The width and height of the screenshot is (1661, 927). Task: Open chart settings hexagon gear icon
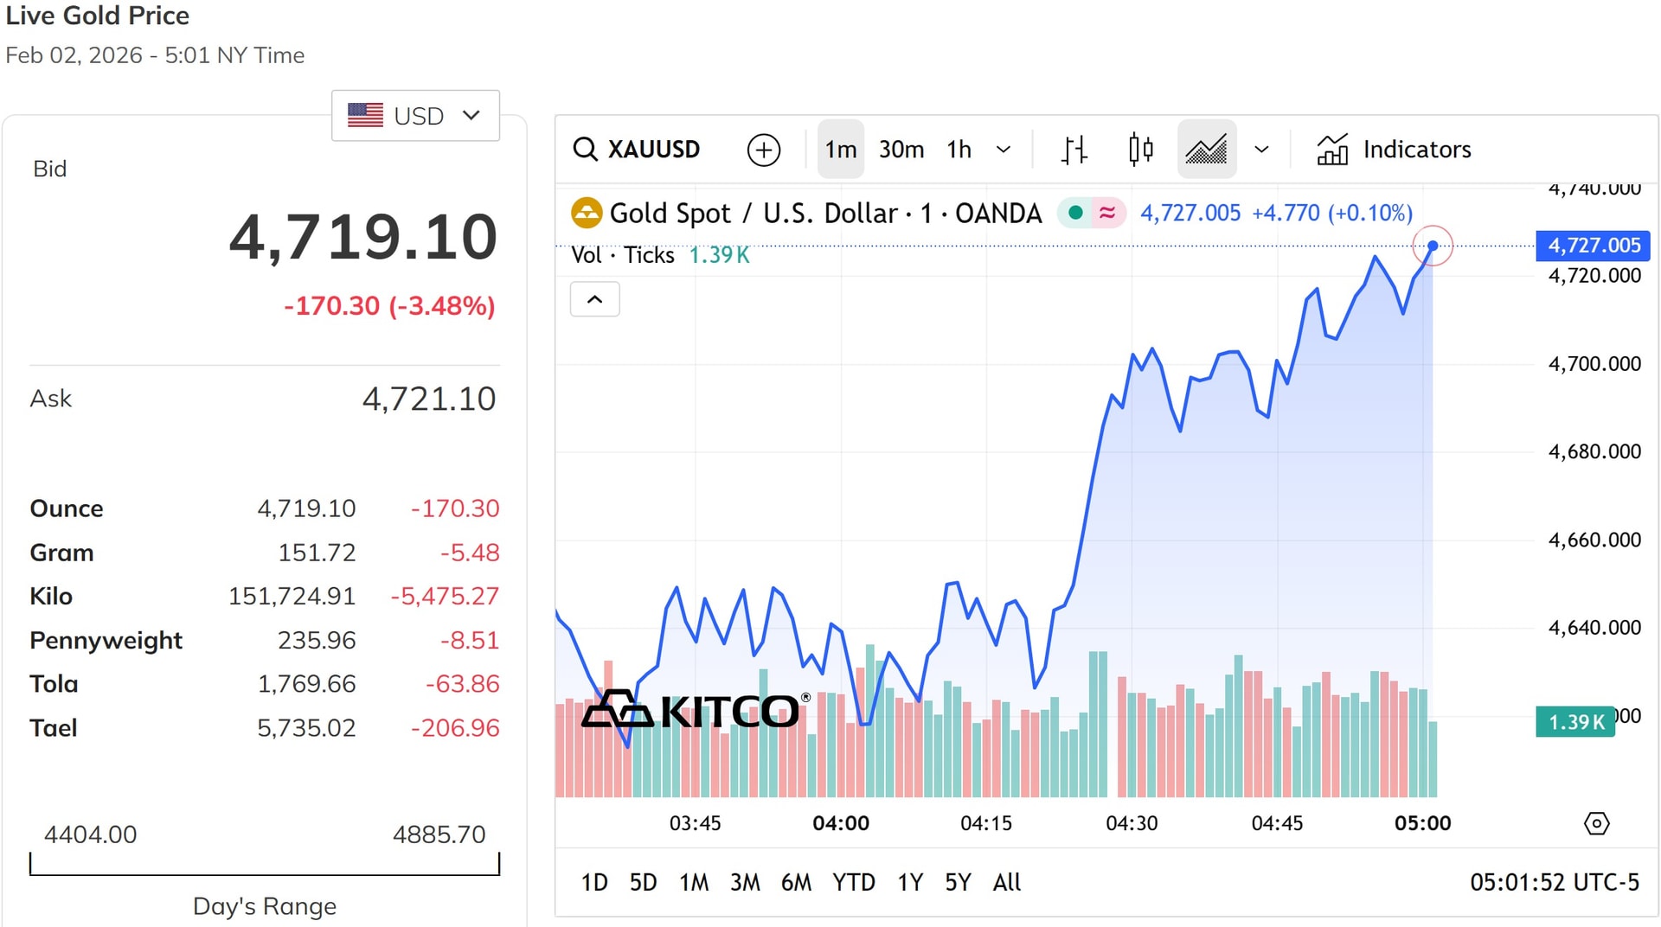pos(1596,822)
